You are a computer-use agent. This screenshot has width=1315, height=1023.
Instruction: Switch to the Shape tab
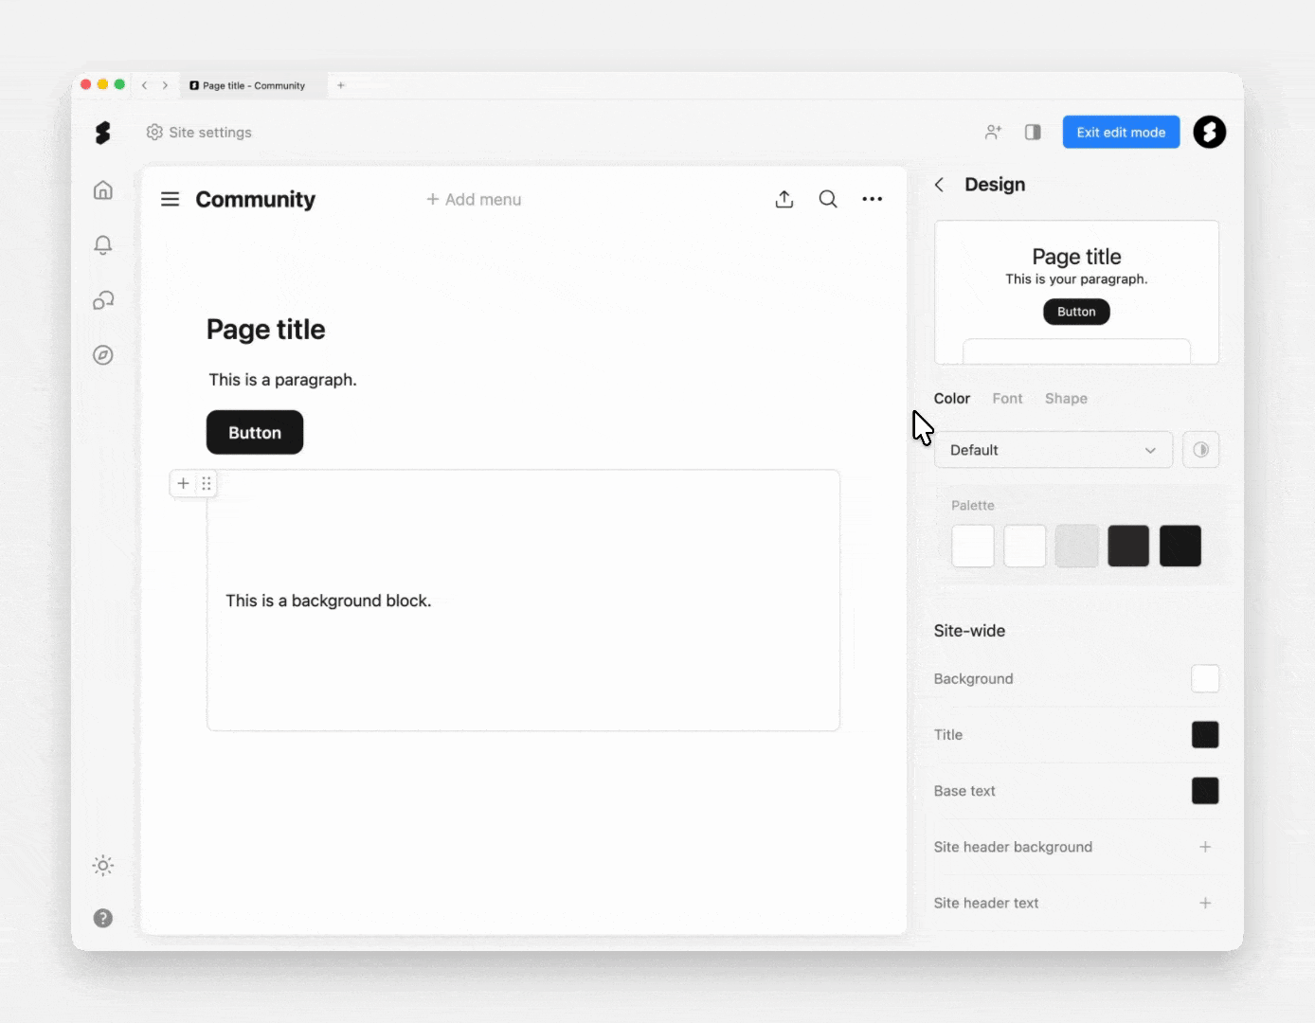point(1066,399)
